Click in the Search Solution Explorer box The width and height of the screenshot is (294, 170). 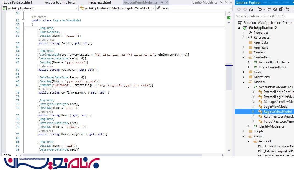264,16
